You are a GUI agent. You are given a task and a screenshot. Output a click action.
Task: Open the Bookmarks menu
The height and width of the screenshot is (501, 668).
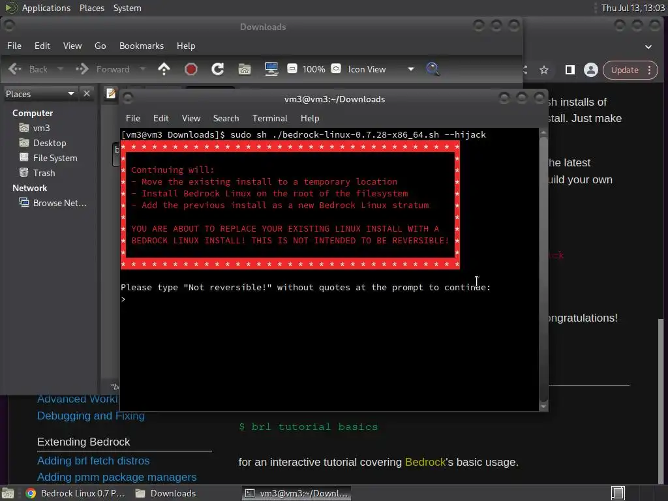[142, 46]
